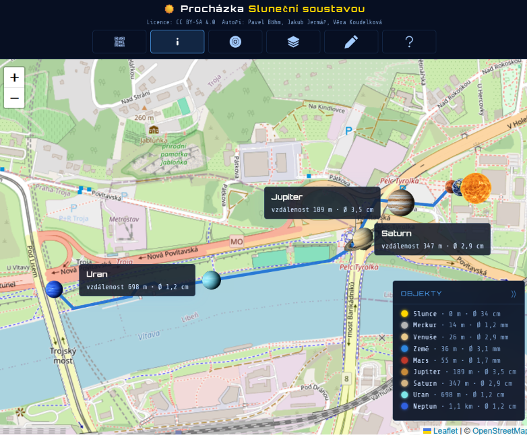Image resolution: width=527 pixels, height=435 pixels.
Task: Select Slunce in the objects list
Action: pyautogui.click(x=458, y=314)
